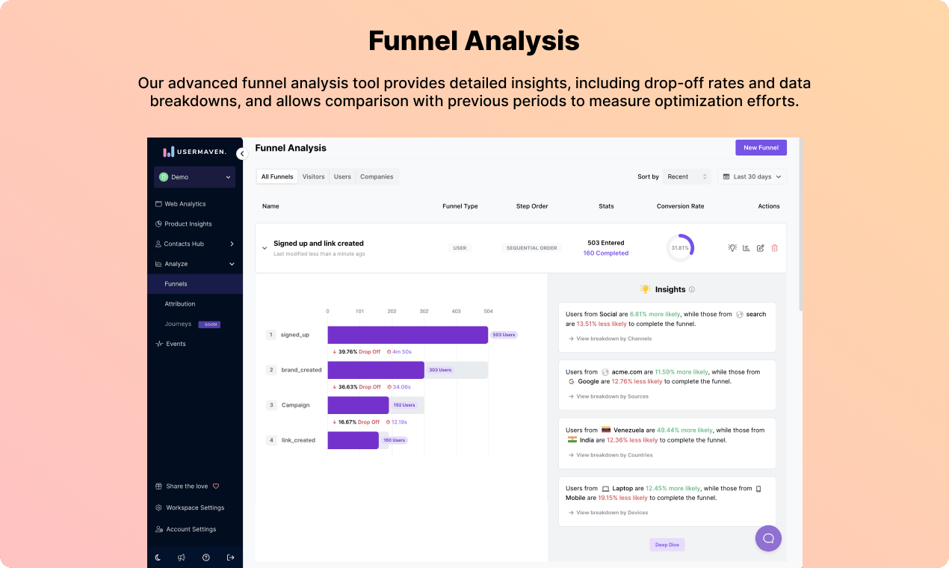Open the Demo workspace dropdown
The width and height of the screenshot is (949, 568).
195,177
